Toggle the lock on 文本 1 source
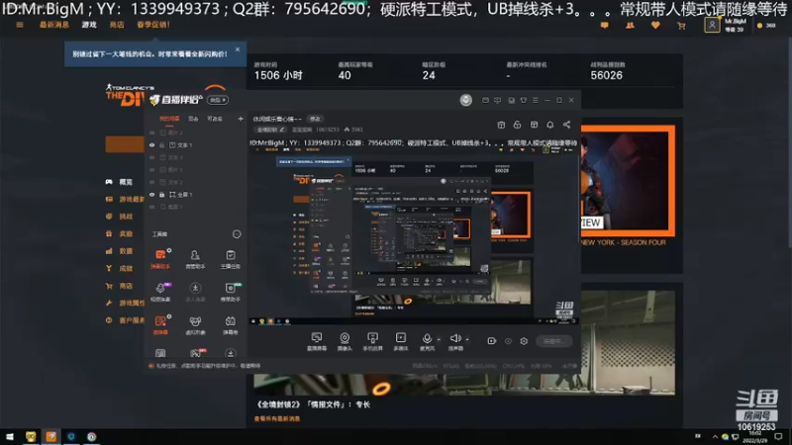 tap(162, 144)
